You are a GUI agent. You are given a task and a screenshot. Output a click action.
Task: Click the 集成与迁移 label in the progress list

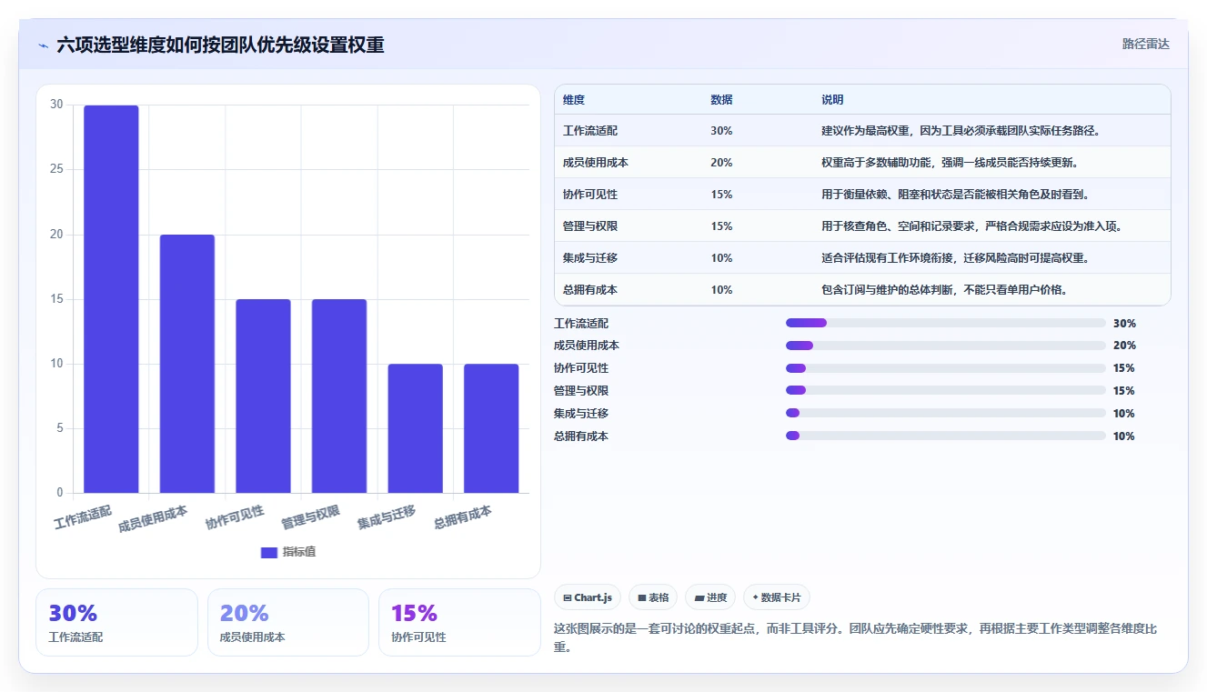point(581,413)
